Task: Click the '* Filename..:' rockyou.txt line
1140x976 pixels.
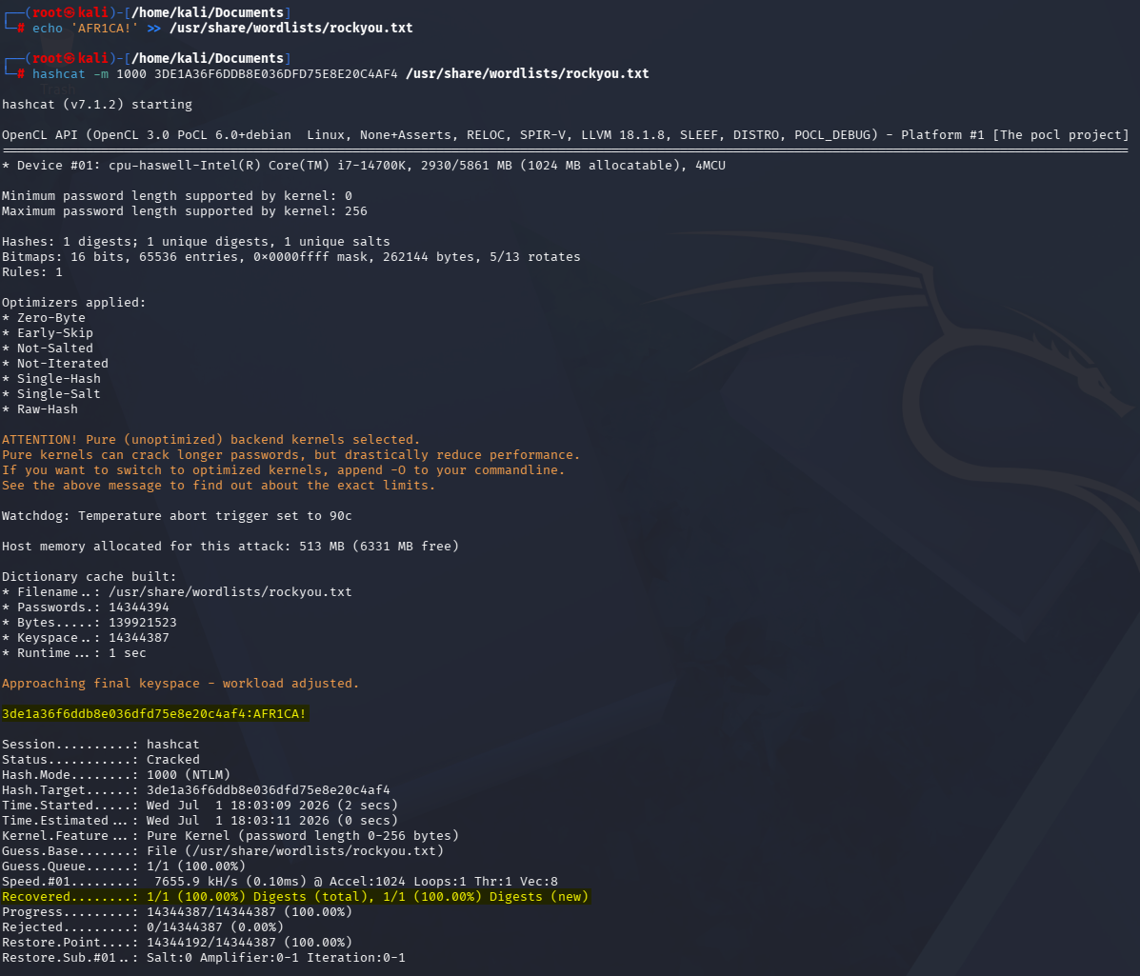Action: coord(177,593)
